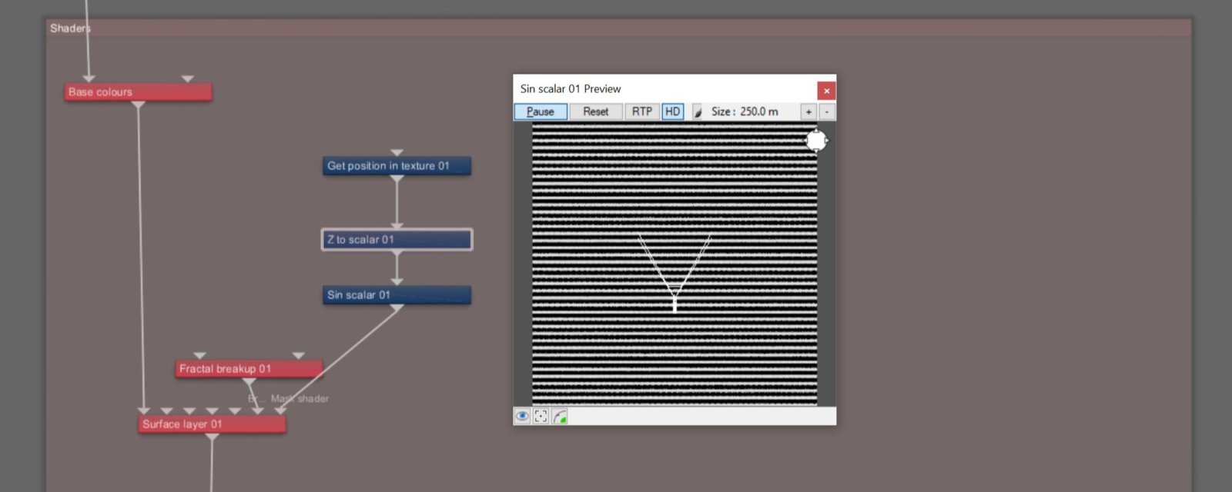Click the green curve icon in the preview footer
The image size is (1232, 492).
point(560,416)
